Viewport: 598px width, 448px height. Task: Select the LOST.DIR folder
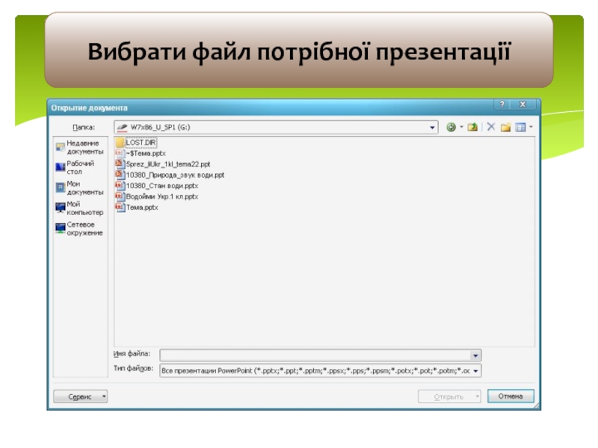click(x=136, y=143)
